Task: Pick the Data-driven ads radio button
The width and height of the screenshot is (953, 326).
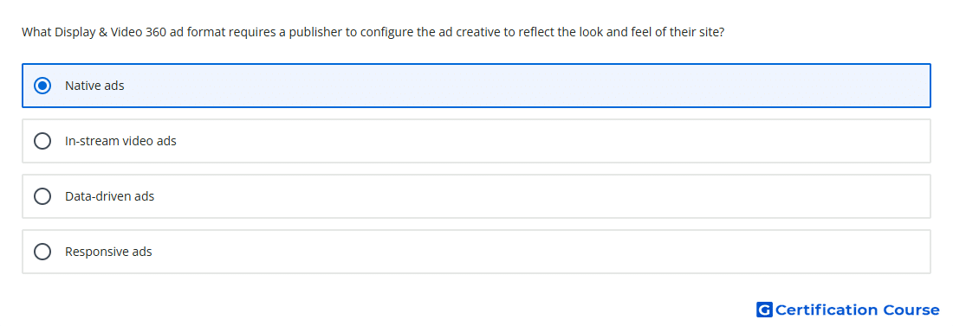Action: 42,196
